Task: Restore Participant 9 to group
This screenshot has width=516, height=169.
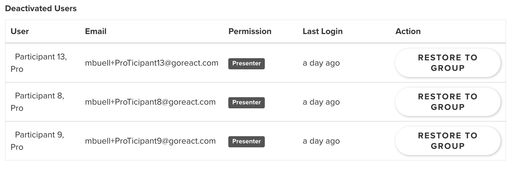Action: 448,141
